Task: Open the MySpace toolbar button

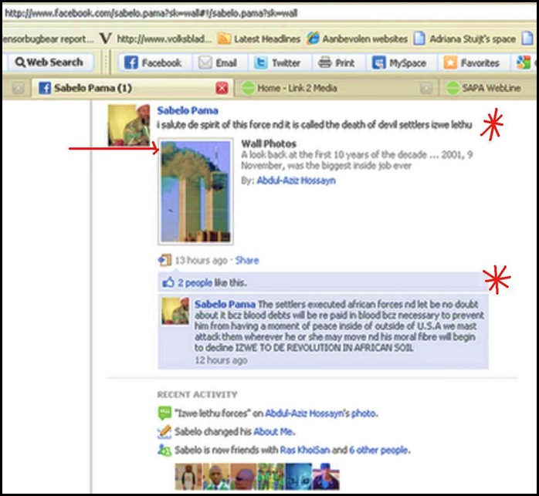Action: [399, 62]
